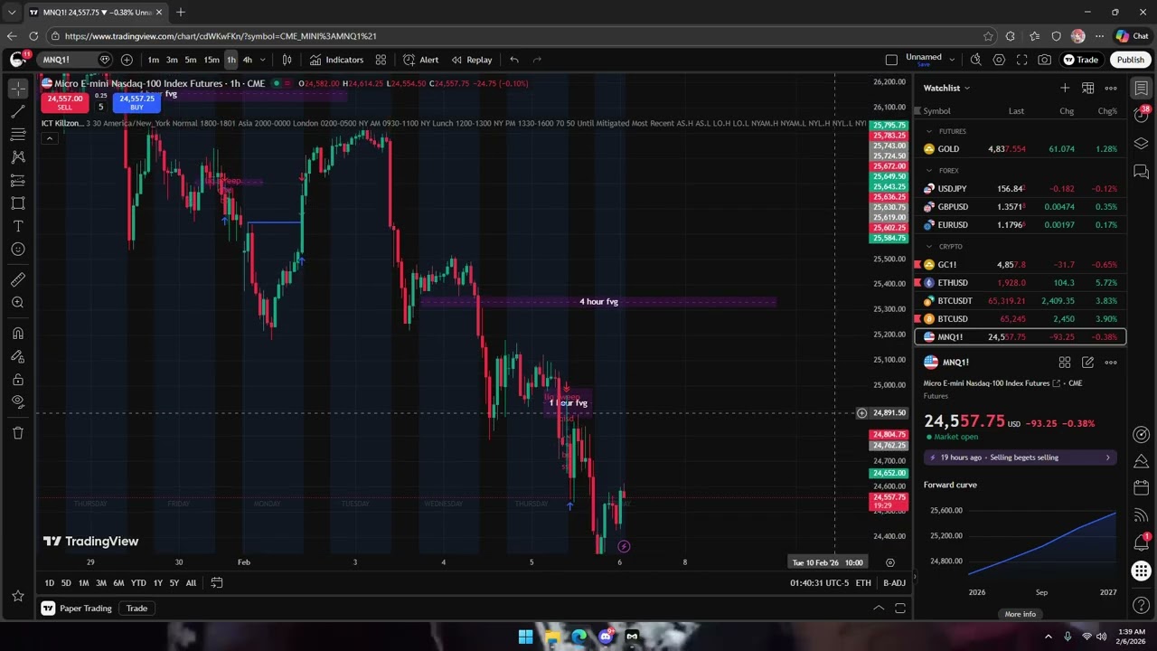The height and width of the screenshot is (651, 1157).
Task: Create an Alert
Action: pos(420,60)
